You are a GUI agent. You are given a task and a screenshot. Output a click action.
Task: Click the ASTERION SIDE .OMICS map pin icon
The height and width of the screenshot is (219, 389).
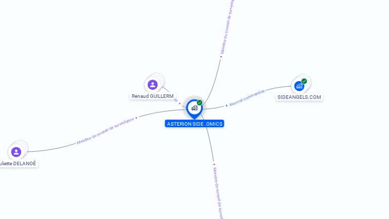[194, 109]
